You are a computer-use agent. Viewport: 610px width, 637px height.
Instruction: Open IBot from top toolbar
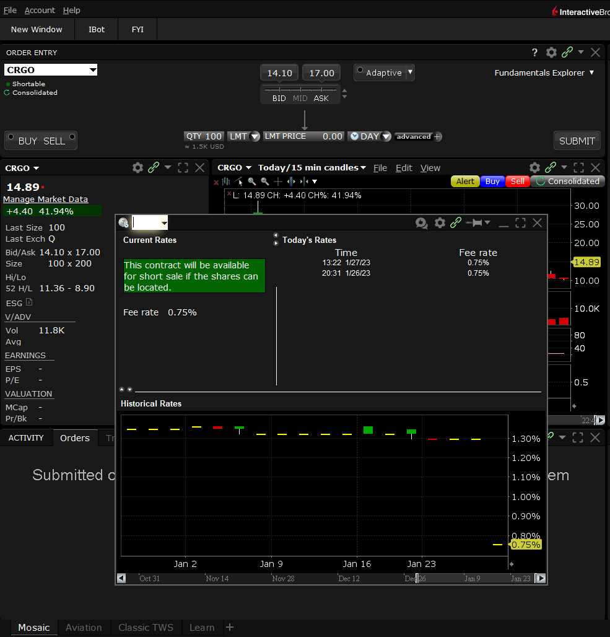97,29
